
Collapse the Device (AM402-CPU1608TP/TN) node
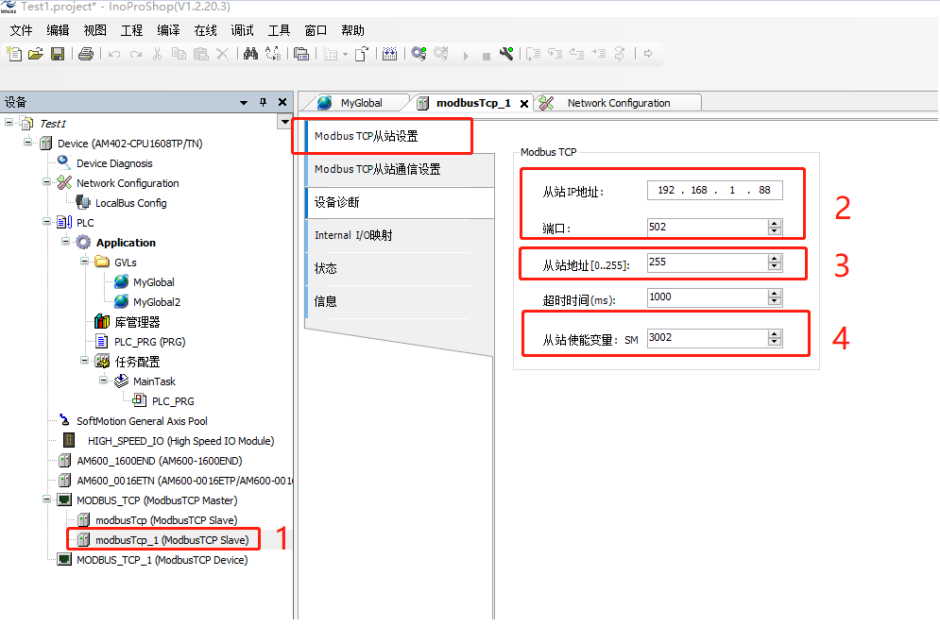coord(27,142)
